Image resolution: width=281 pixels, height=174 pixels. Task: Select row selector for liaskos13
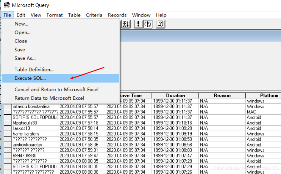coord(7,128)
